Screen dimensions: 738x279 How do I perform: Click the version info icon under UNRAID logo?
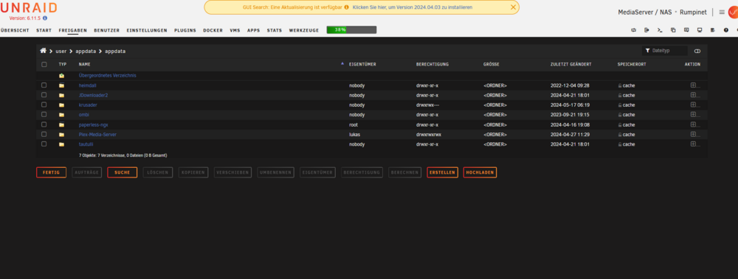45,18
